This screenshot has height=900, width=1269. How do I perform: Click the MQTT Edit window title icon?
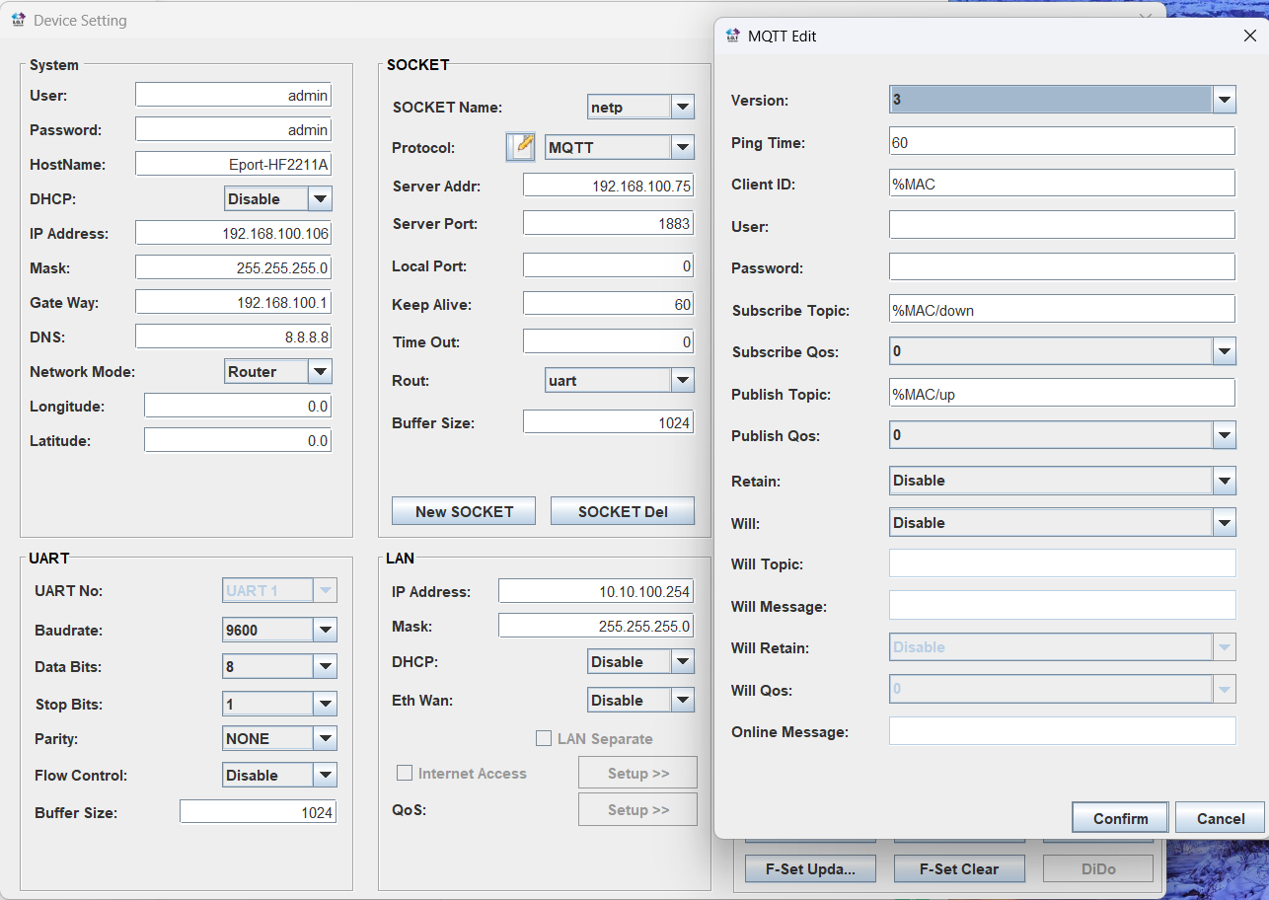(732, 37)
